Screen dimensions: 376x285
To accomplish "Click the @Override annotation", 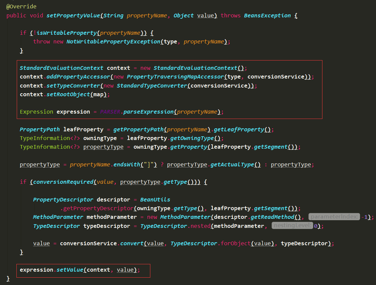I will 21,6.
